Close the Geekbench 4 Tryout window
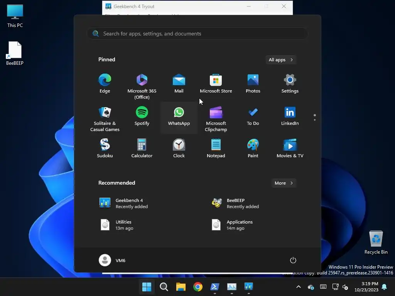Screen dimensions: 395x296 pyautogui.click(x=284, y=6)
